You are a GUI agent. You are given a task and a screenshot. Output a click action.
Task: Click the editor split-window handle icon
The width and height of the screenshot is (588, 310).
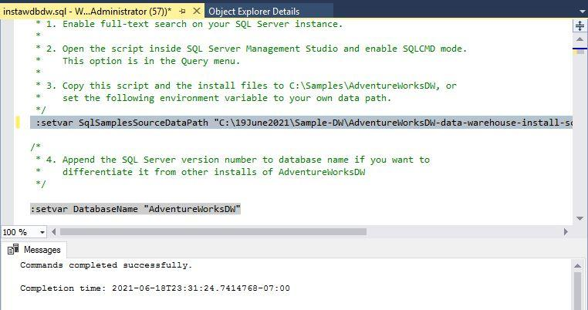tap(580, 26)
